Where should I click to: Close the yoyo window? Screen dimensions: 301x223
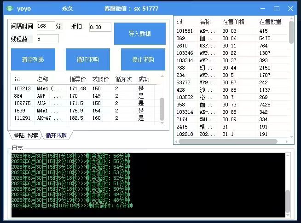(x=290, y=9)
